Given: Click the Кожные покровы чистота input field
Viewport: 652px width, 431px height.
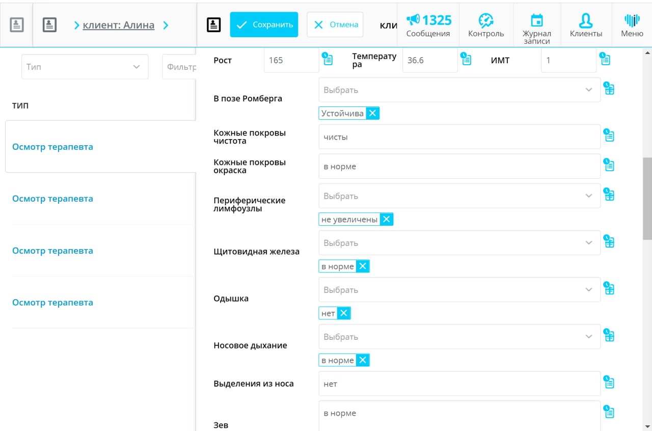Looking at the screenshot, I should [x=459, y=137].
